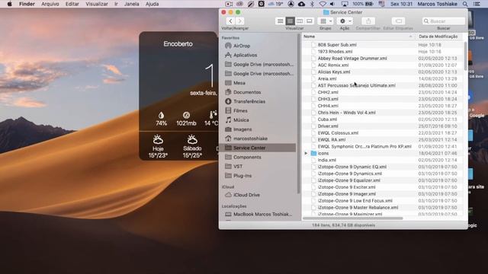Focus the Buscar search field
The height and width of the screenshot is (274, 488).
point(444,21)
